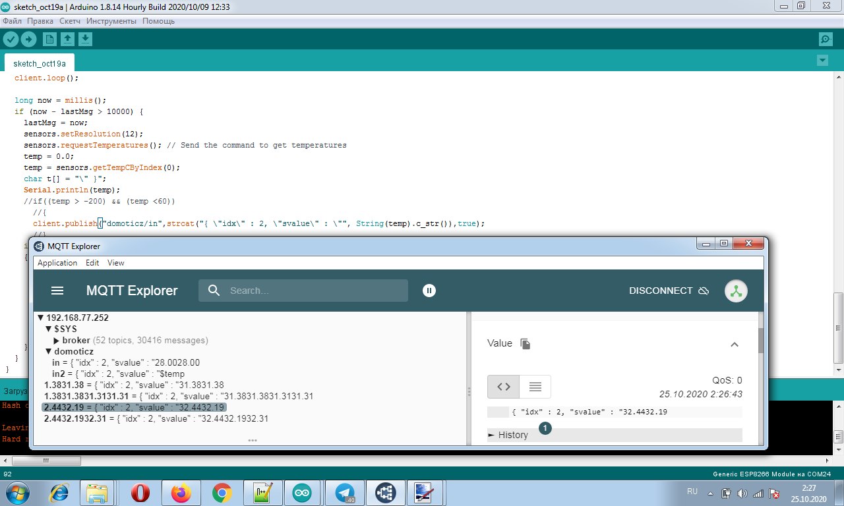Image resolution: width=844 pixels, height=506 pixels.
Task: Open Telegram from the taskbar
Action: 344,492
